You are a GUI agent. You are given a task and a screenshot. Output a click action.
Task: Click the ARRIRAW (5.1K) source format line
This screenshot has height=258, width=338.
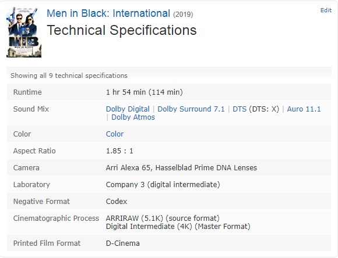pos(163,218)
